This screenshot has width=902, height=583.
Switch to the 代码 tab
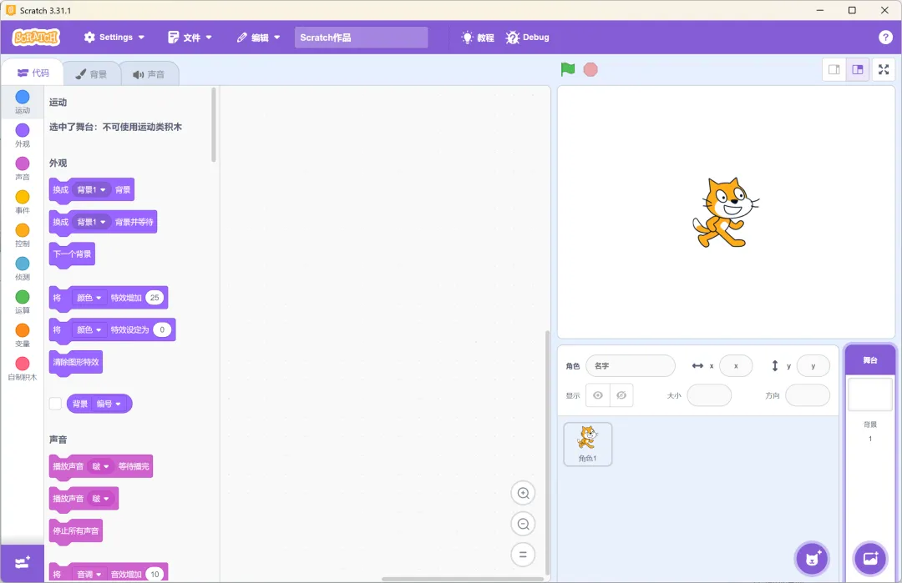coord(33,73)
